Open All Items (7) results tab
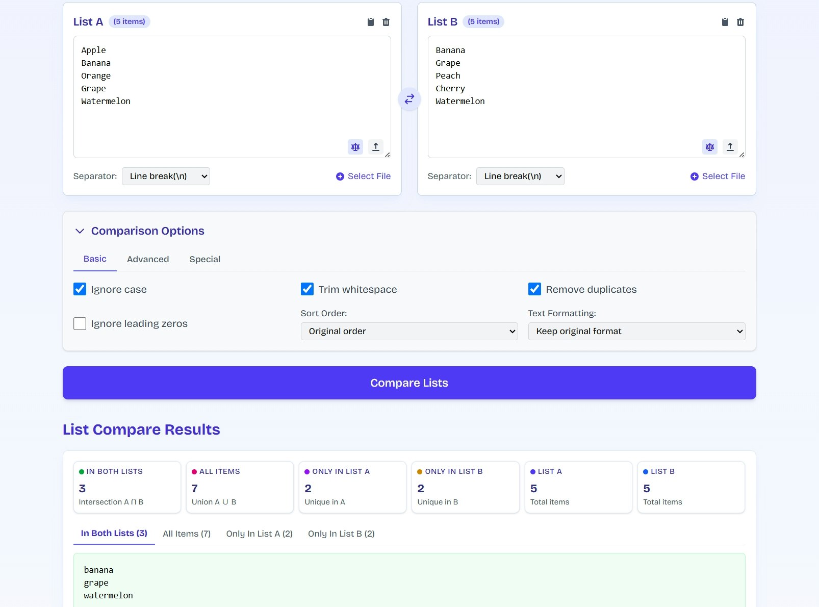Screen dimensions: 819x607 (x=187, y=534)
